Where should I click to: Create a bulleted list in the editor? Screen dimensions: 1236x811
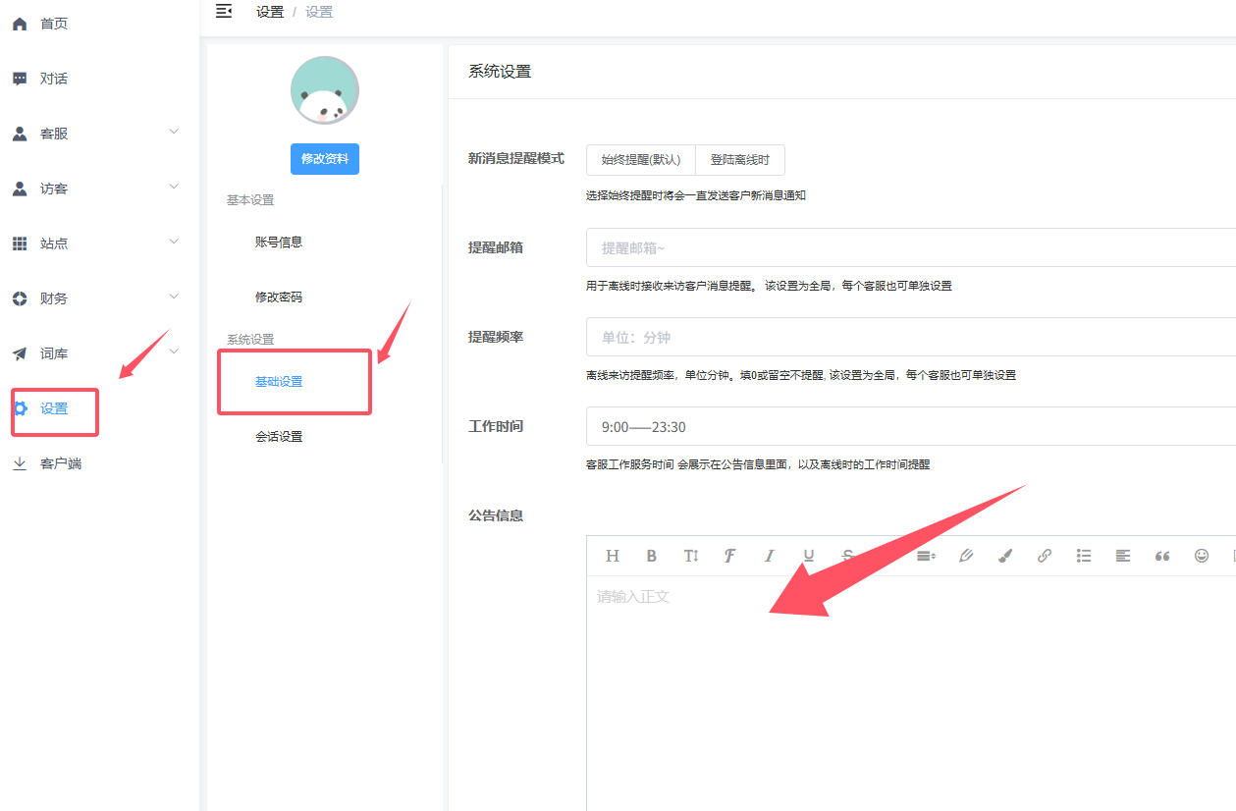click(x=1083, y=555)
